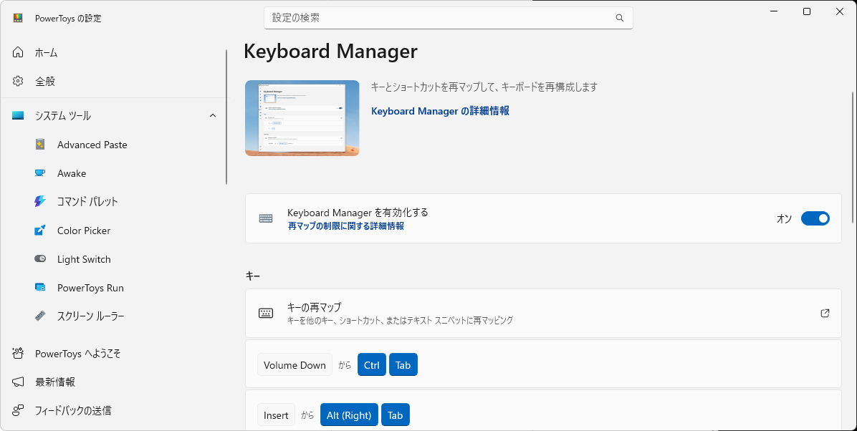Click the 設定の検索 search field
Image resolution: width=857 pixels, height=431 pixels.
[437, 18]
